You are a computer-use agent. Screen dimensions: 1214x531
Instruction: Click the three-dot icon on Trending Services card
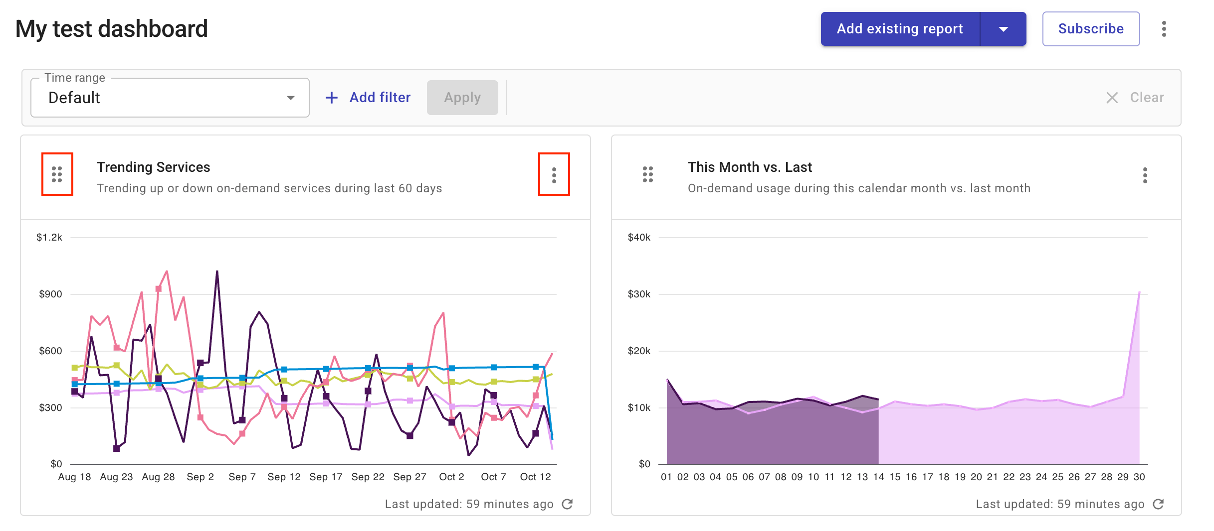555,174
